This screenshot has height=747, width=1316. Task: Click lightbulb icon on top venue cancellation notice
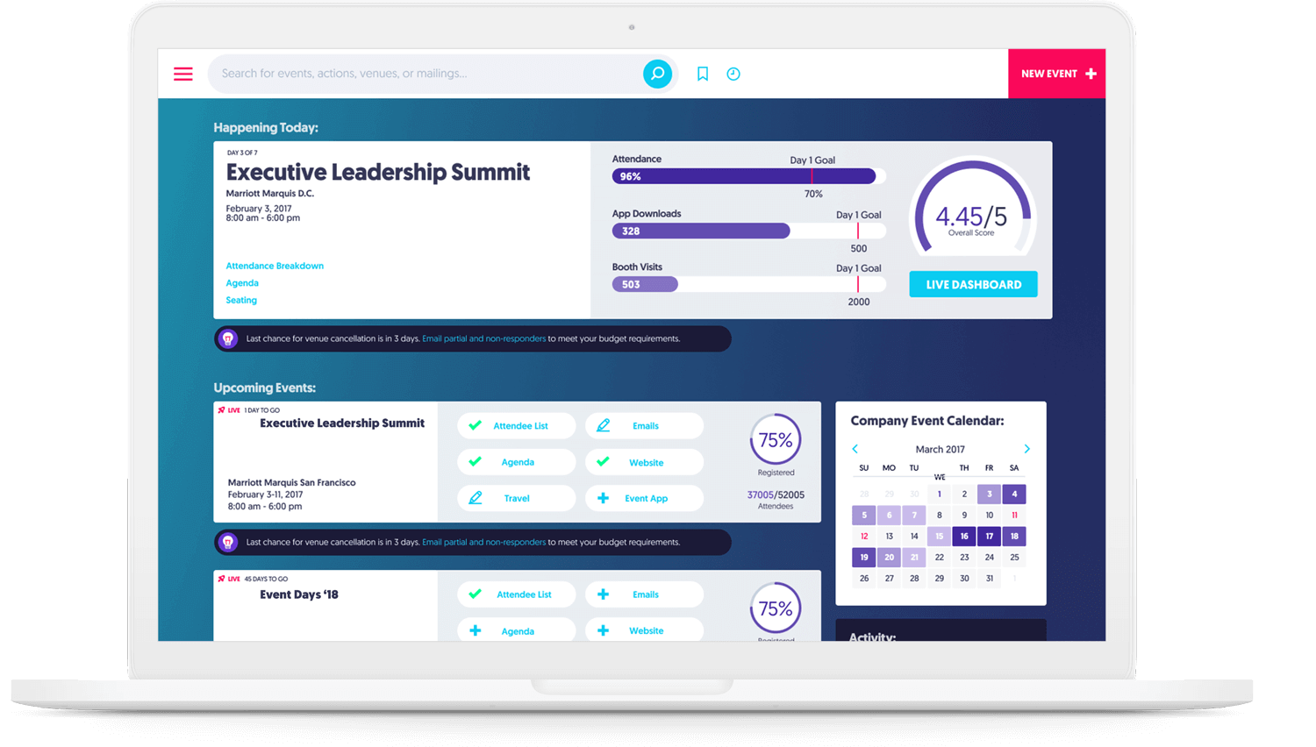228,338
